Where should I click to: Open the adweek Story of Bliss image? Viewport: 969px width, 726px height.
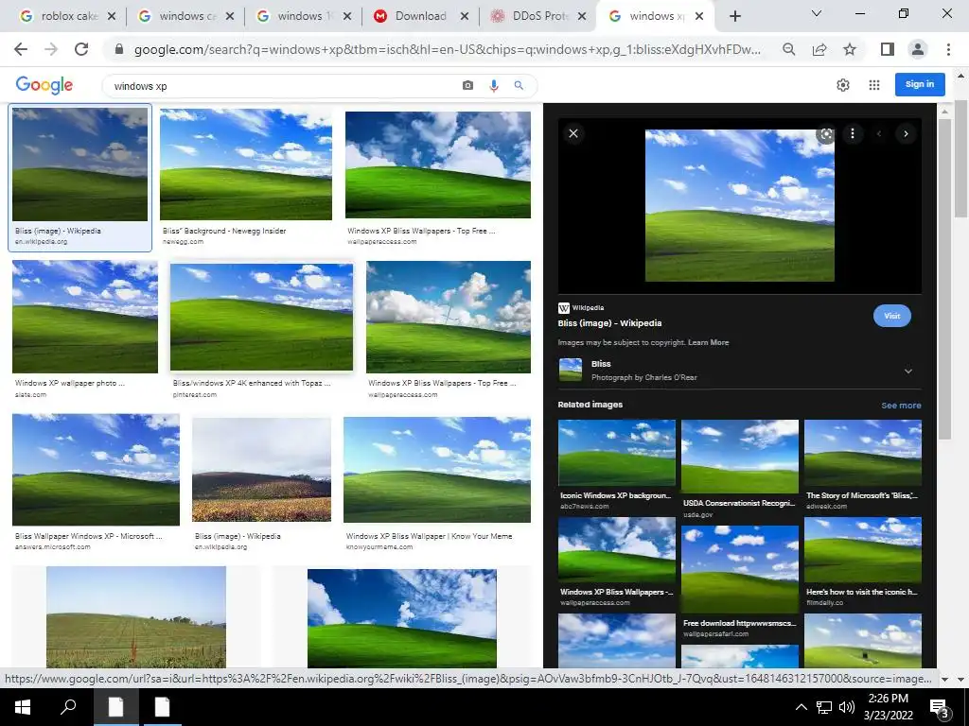863,453
